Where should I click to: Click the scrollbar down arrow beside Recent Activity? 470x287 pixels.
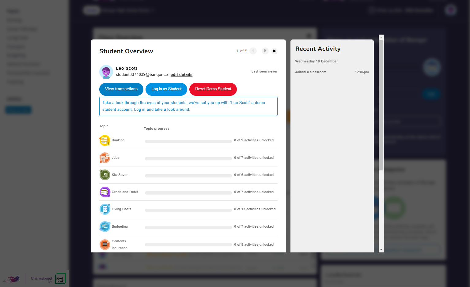tap(381, 250)
